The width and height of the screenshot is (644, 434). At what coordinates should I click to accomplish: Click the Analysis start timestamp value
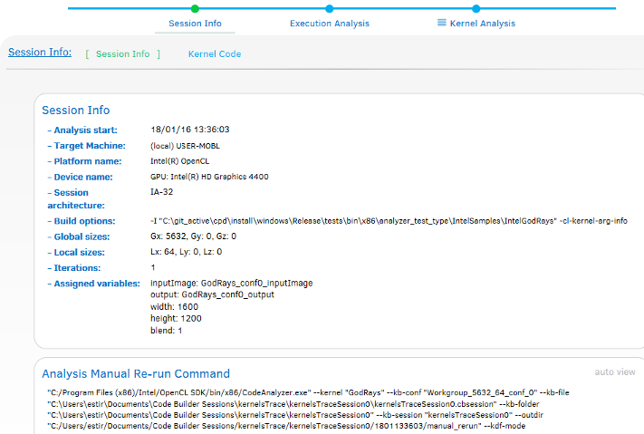click(189, 130)
